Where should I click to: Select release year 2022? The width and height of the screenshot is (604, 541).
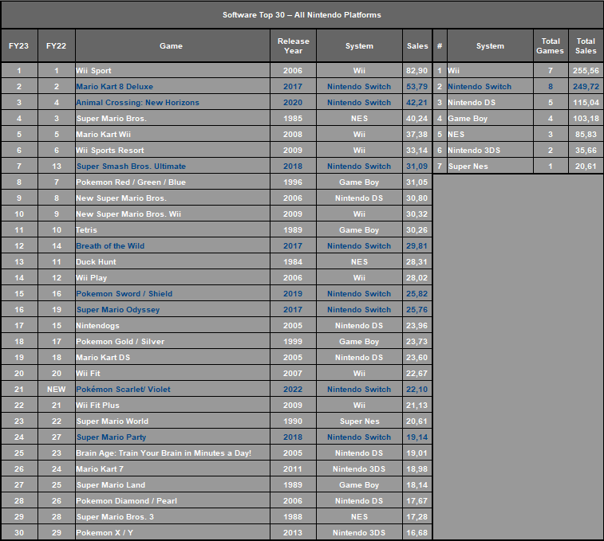293,390
